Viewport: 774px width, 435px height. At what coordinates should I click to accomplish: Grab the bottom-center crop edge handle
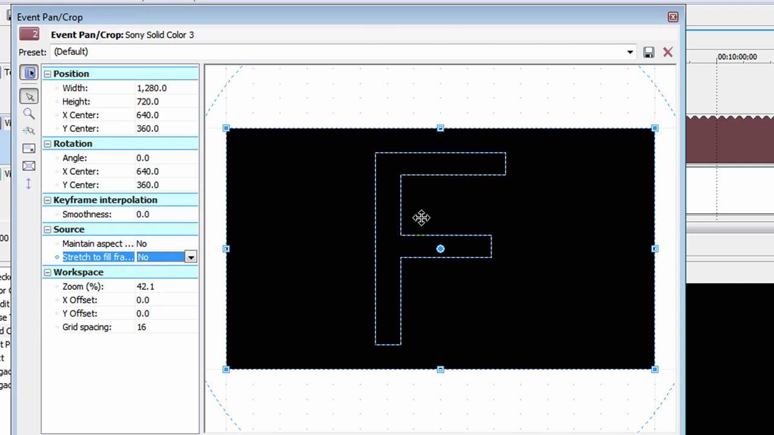pyautogui.click(x=440, y=369)
